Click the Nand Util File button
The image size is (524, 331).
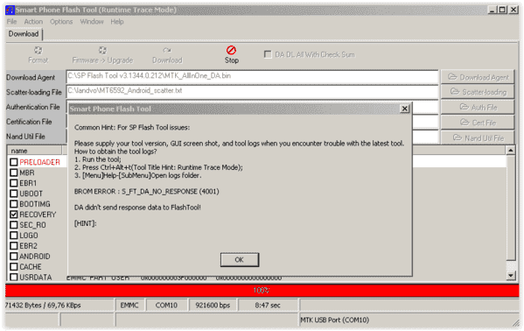pyautogui.click(x=478, y=137)
